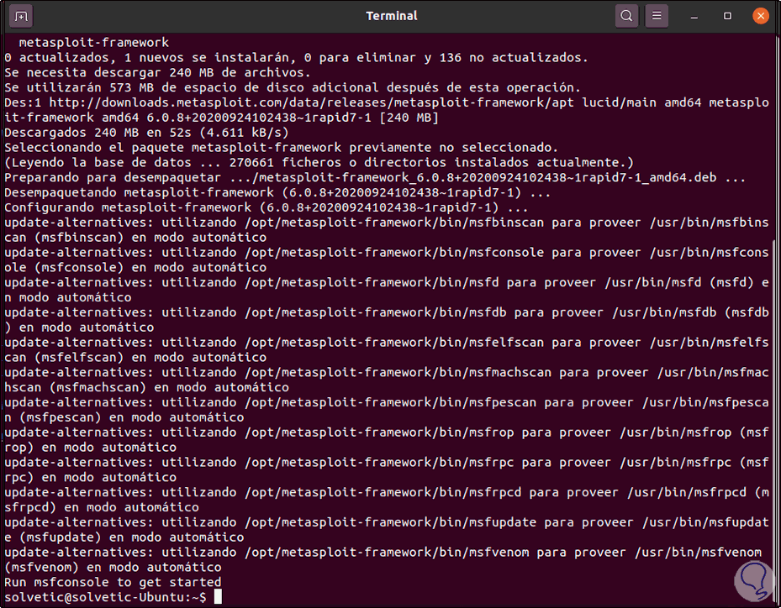The width and height of the screenshot is (781, 608).
Task: Click the /opt/metasploit-framework/bin/msfupdate path
Action: [x=390, y=522]
